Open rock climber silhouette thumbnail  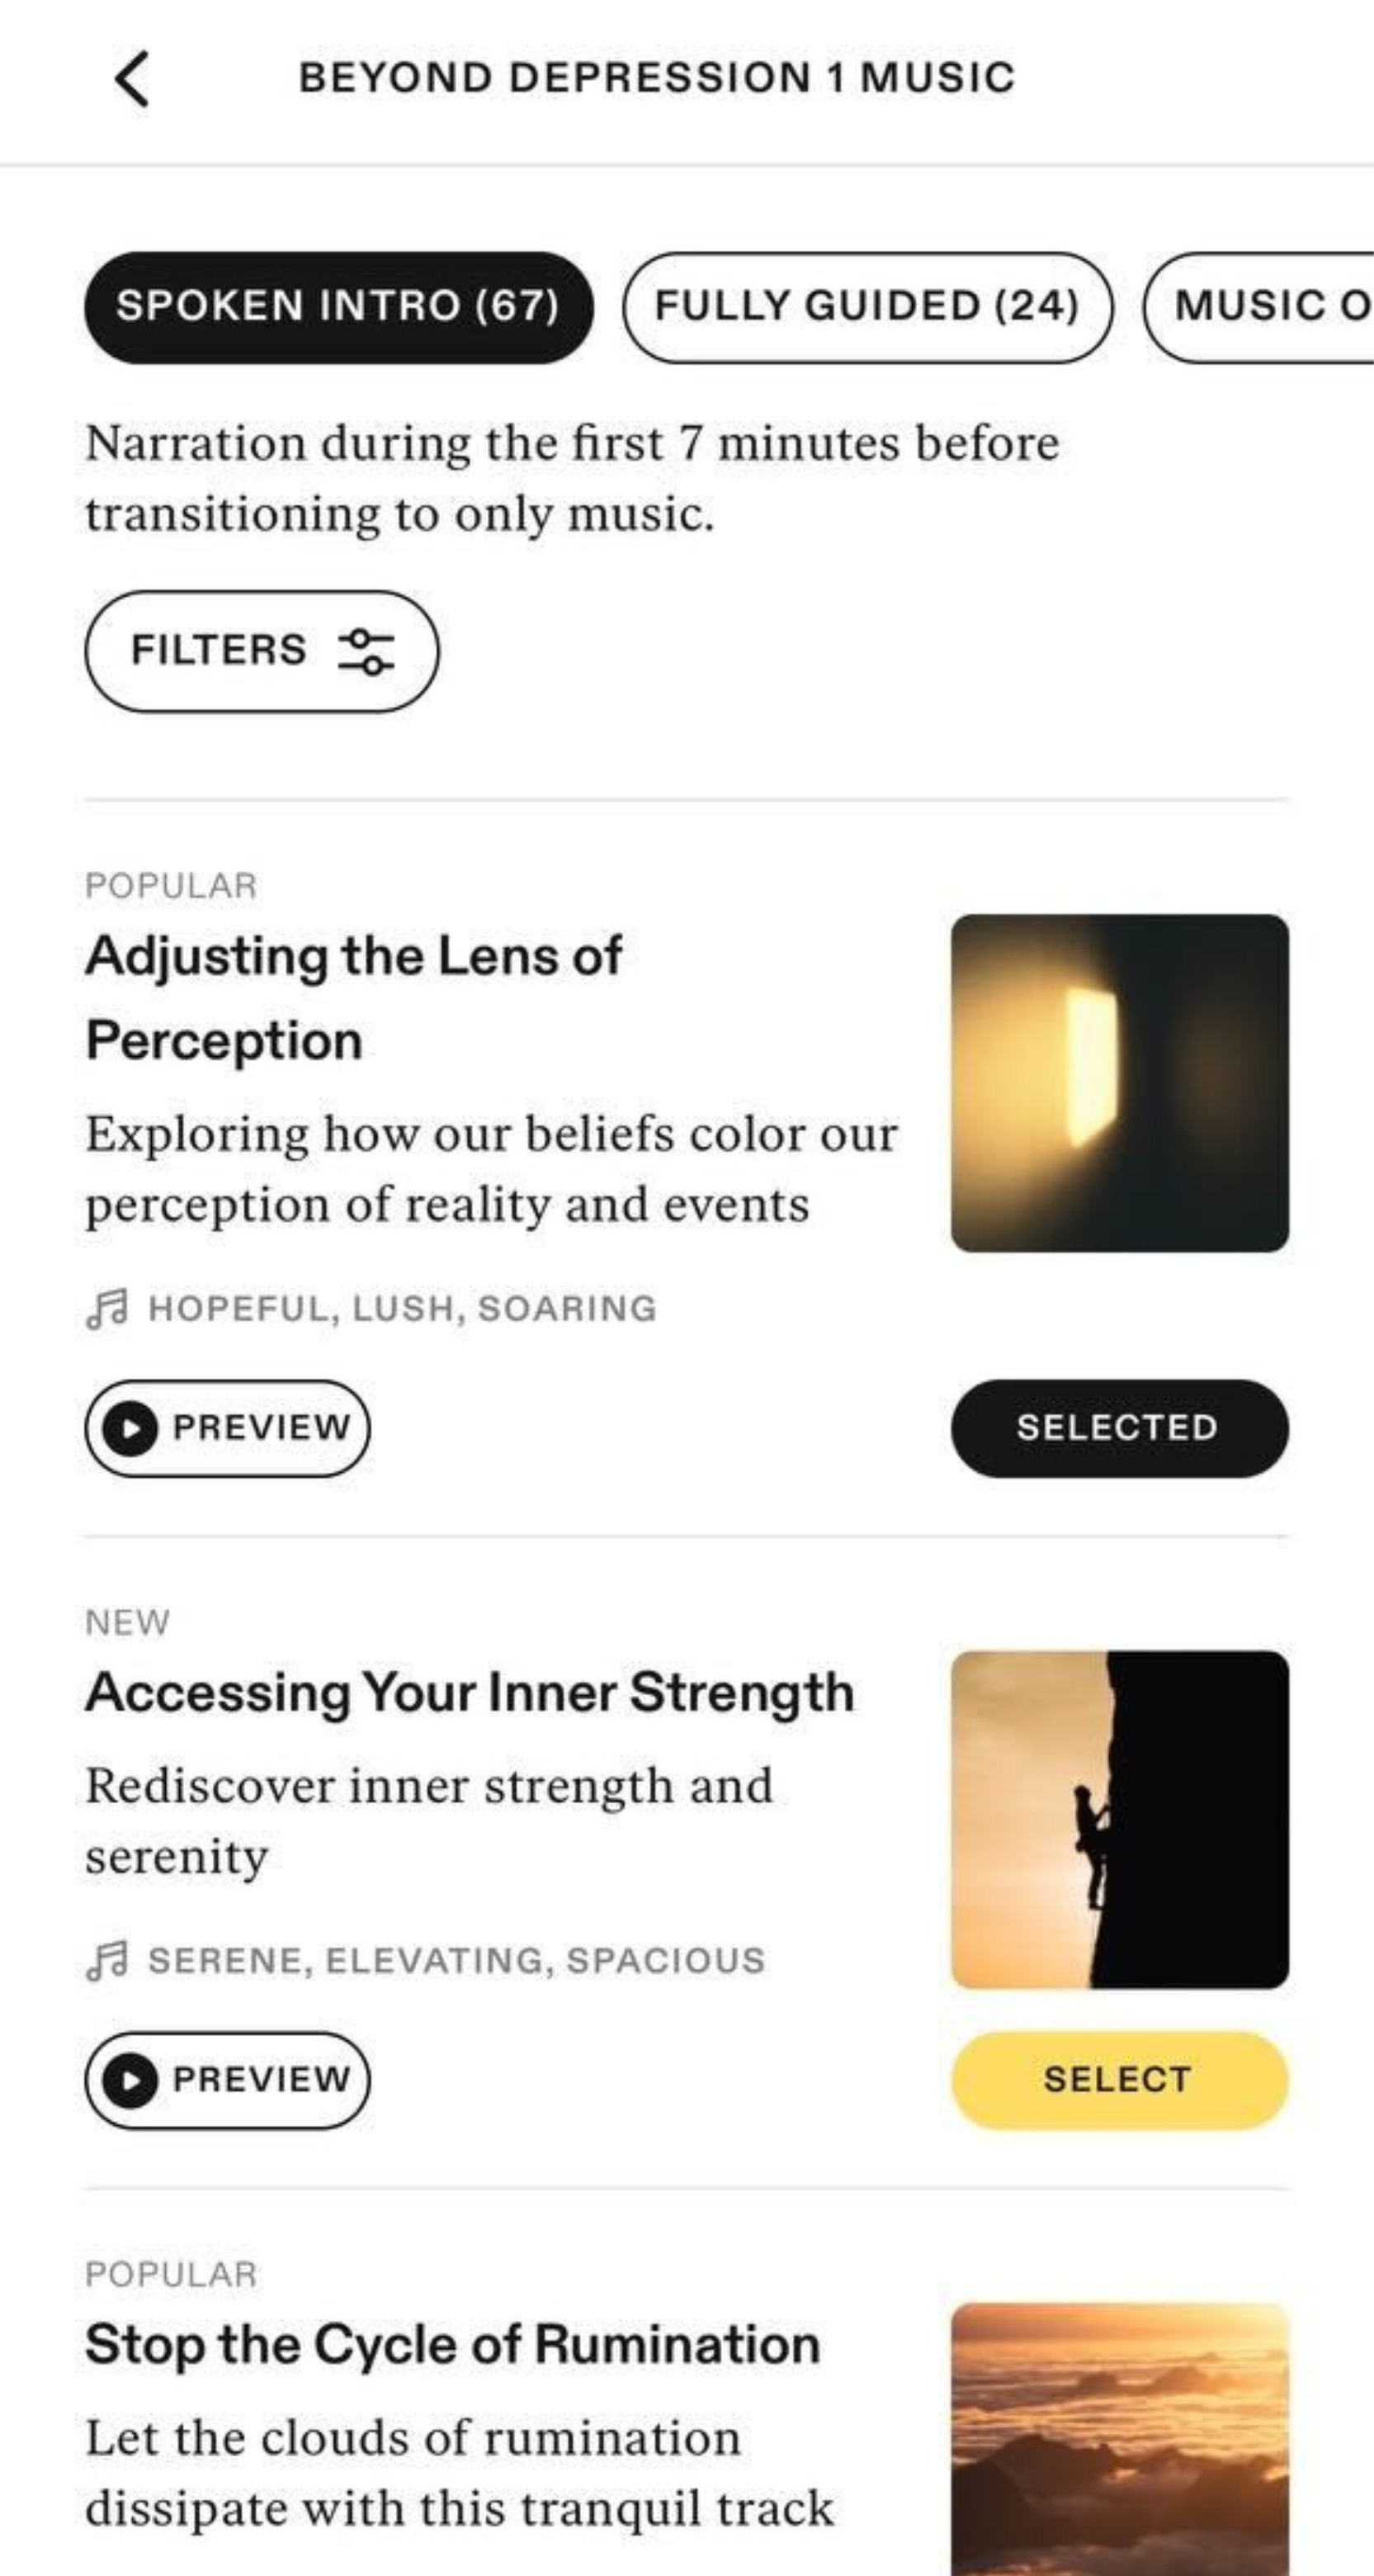[1119, 1820]
